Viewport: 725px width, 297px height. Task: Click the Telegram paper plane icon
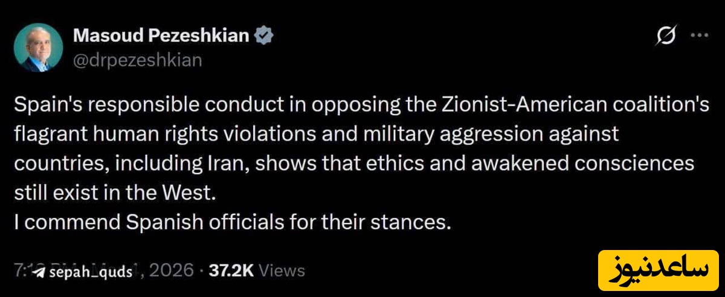coord(40,272)
